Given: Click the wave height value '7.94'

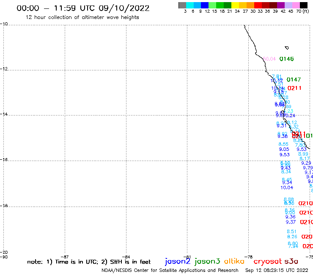Looking at the screenshot, I should click(293, 246).
